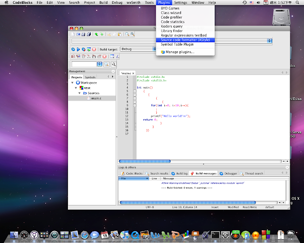Click the Paste clipboard icon
The image size is (304, 243).
[120, 34]
